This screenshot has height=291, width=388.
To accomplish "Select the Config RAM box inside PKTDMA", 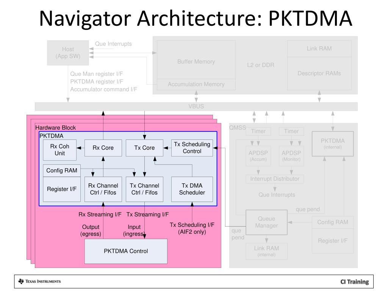I will click(x=62, y=171).
